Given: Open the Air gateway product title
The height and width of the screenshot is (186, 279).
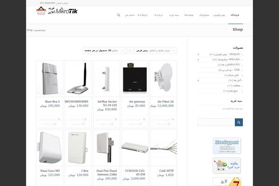Looking at the screenshot, I should pos(137,102).
